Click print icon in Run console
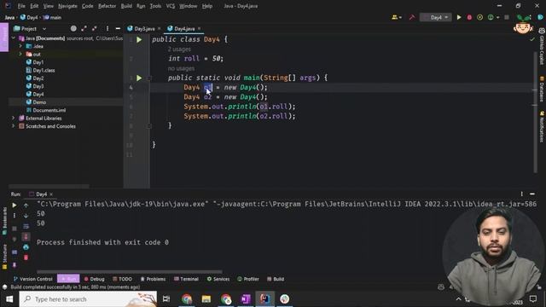The height and width of the screenshot is (307, 546). point(26,247)
